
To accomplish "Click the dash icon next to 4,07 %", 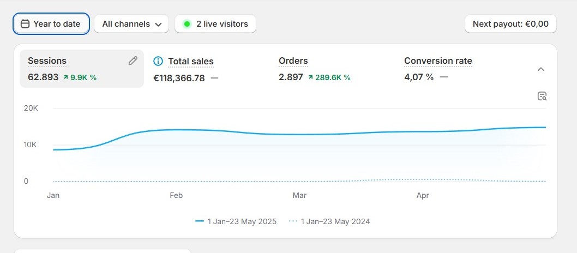I will [x=443, y=77].
